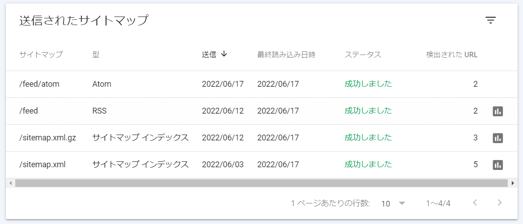Click the 型 column header
Image resolution: width=523 pixels, height=224 pixels.
pyautogui.click(x=96, y=55)
